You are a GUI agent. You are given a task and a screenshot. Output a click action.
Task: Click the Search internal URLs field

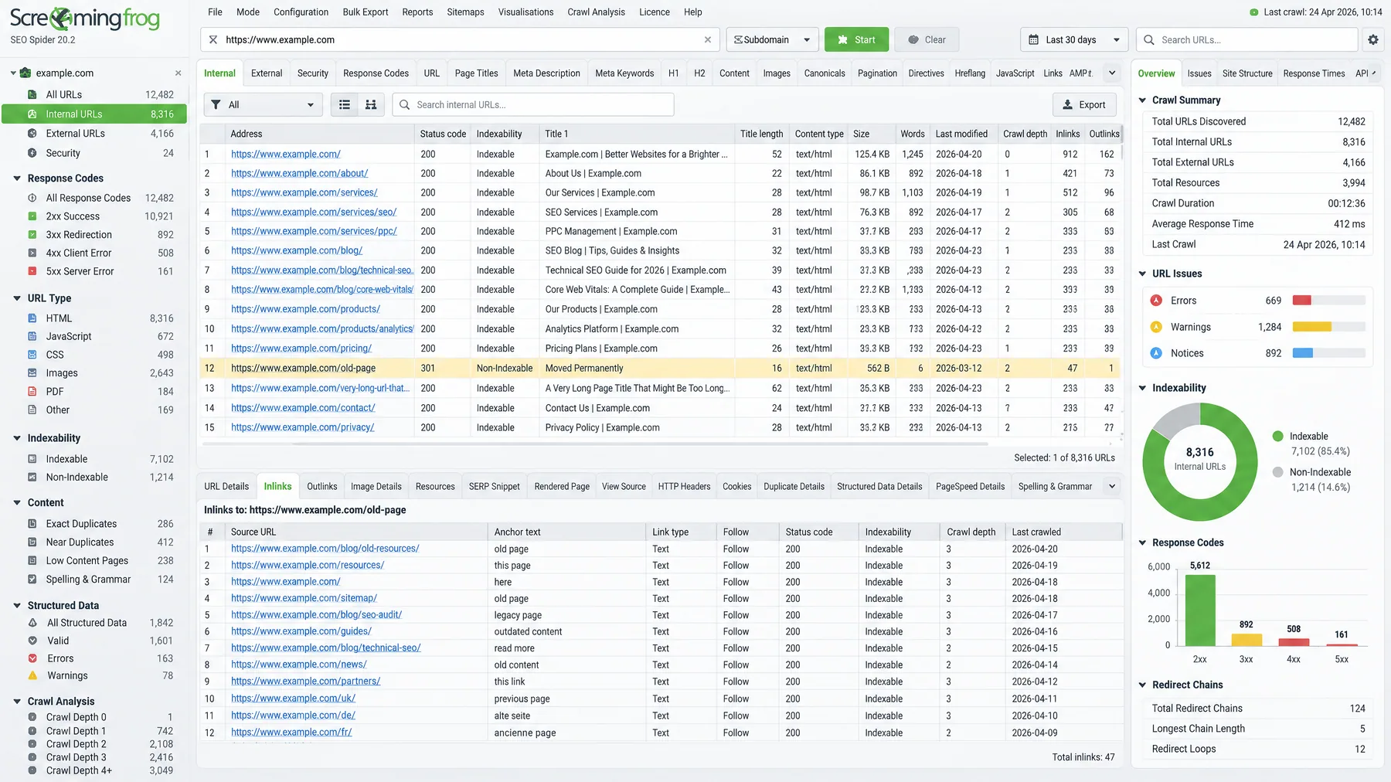[x=533, y=104]
